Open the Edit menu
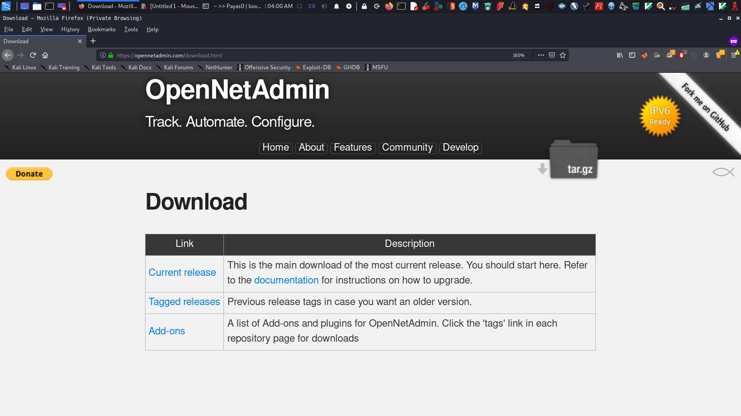Viewport: 741px width, 416px height. (27, 29)
